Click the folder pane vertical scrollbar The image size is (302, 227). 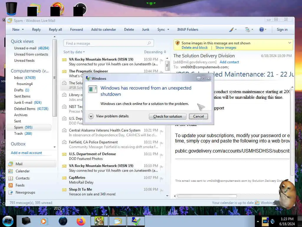tap(55, 78)
